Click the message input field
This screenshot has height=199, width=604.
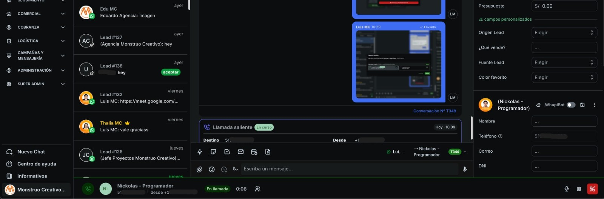(349, 169)
